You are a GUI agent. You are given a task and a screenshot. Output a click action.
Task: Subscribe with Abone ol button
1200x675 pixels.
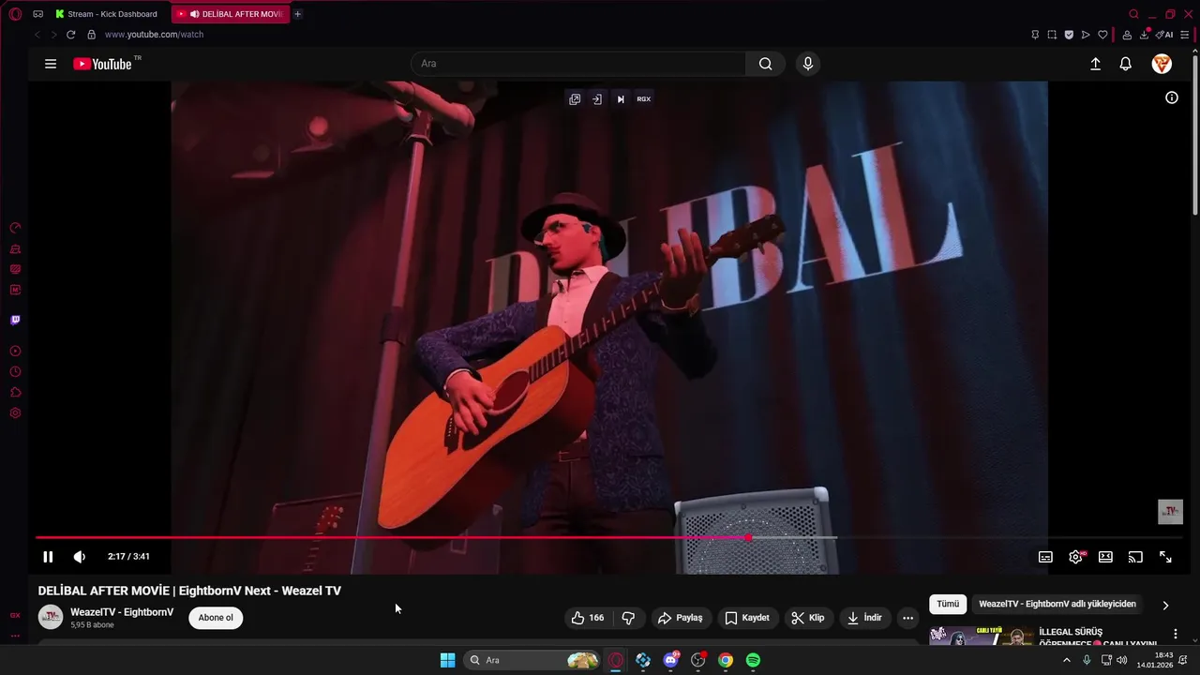pos(216,618)
